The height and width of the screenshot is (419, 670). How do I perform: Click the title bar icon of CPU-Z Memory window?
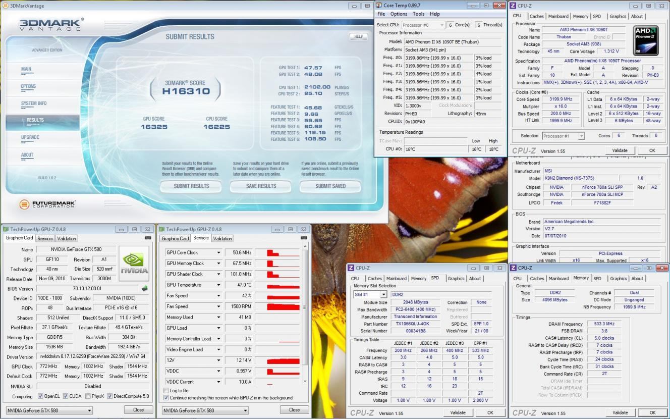(513, 268)
